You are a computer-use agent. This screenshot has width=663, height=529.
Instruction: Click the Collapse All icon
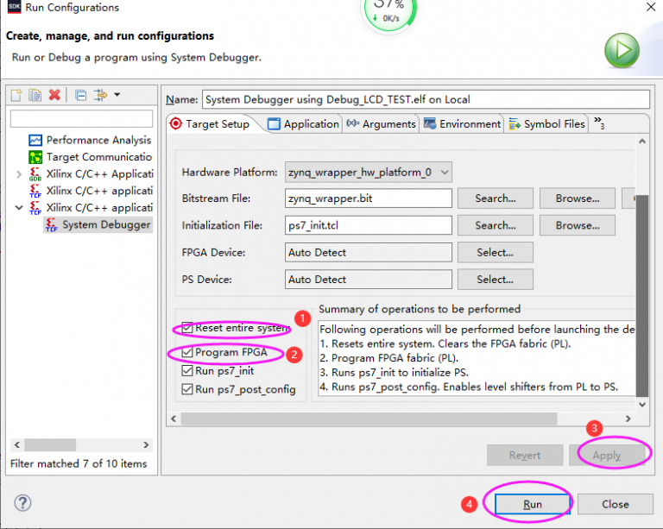coord(80,95)
